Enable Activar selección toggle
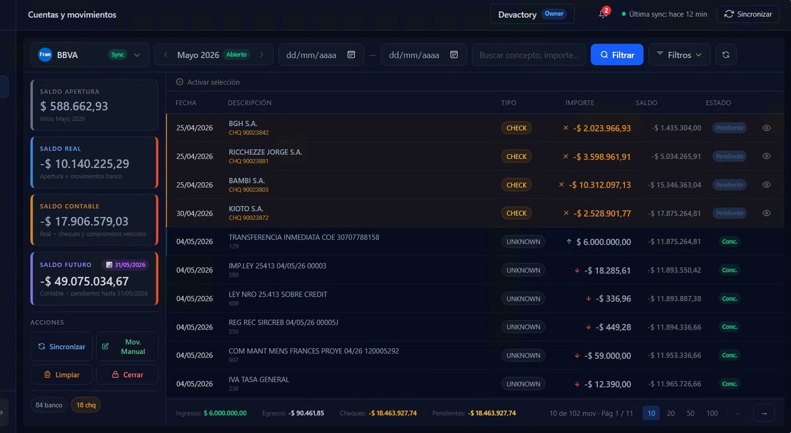This screenshot has height=433, width=791. [207, 82]
